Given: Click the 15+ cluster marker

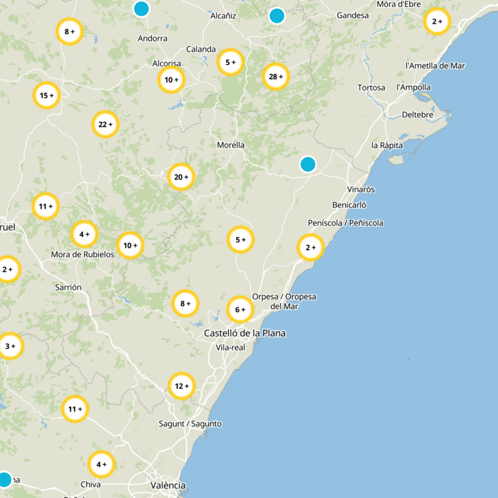Looking at the screenshot, I should point(46,96).
